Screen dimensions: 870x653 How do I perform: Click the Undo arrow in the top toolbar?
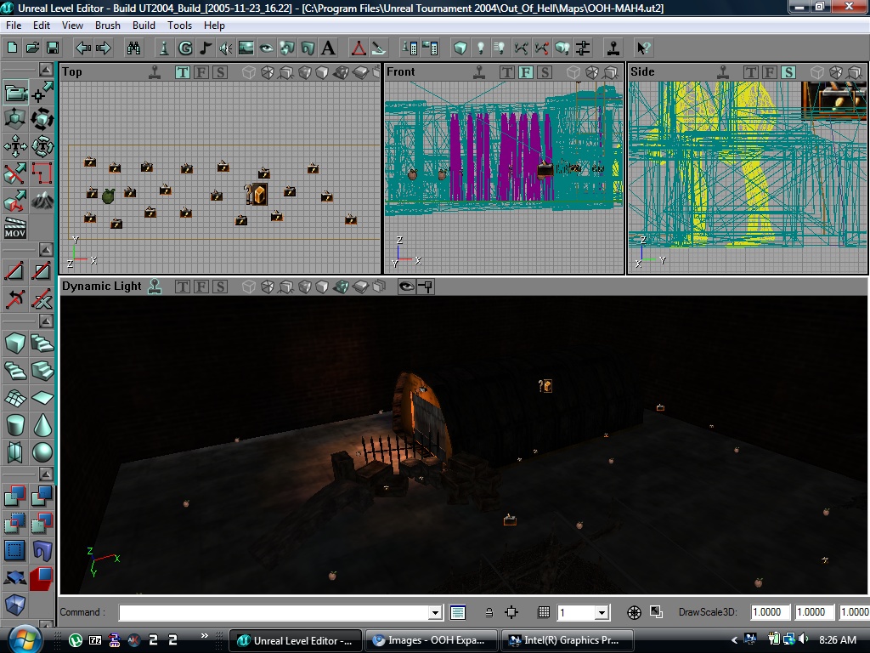(83, 48)
